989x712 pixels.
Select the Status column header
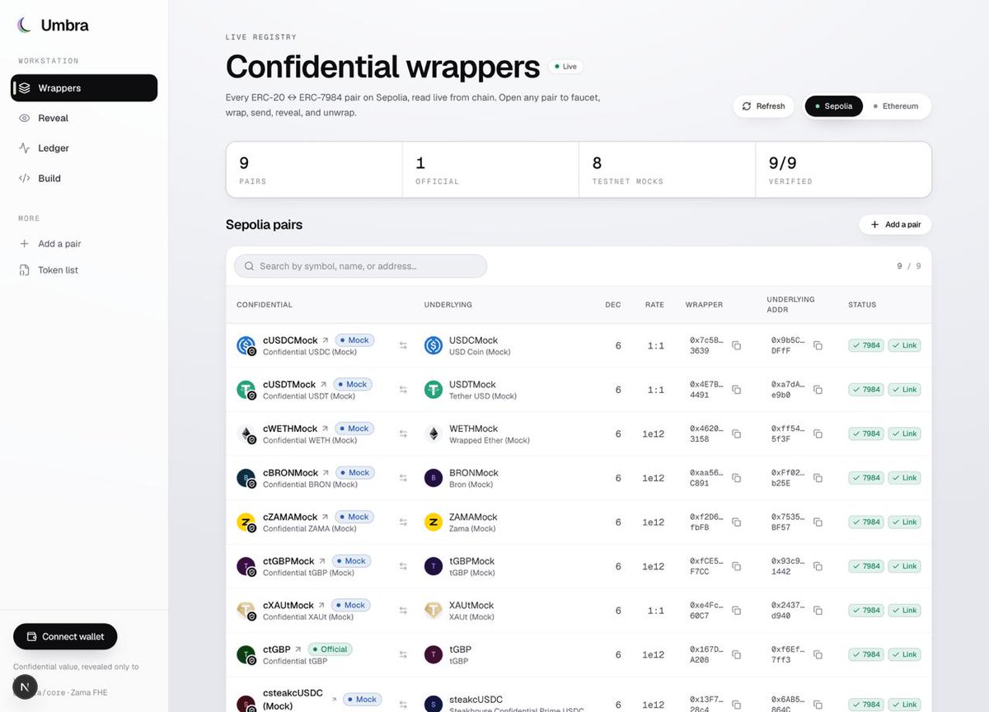point(862,305)
